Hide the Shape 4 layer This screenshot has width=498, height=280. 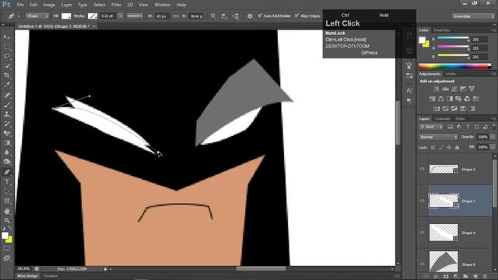(422, 233)
